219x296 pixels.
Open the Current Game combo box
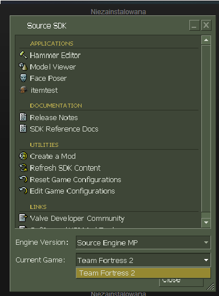[143, 260]
